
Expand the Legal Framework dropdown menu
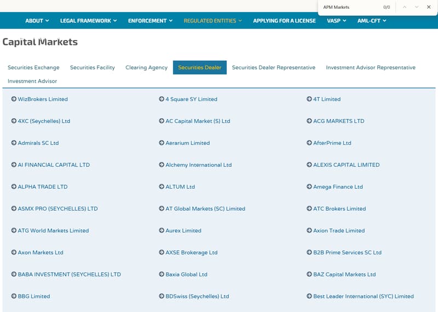[89, 21]
